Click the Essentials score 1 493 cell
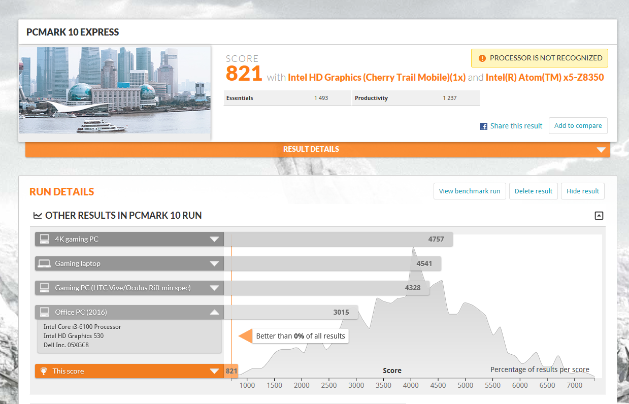The height and width of the screenshot is (404, 629). click(287, 98)
